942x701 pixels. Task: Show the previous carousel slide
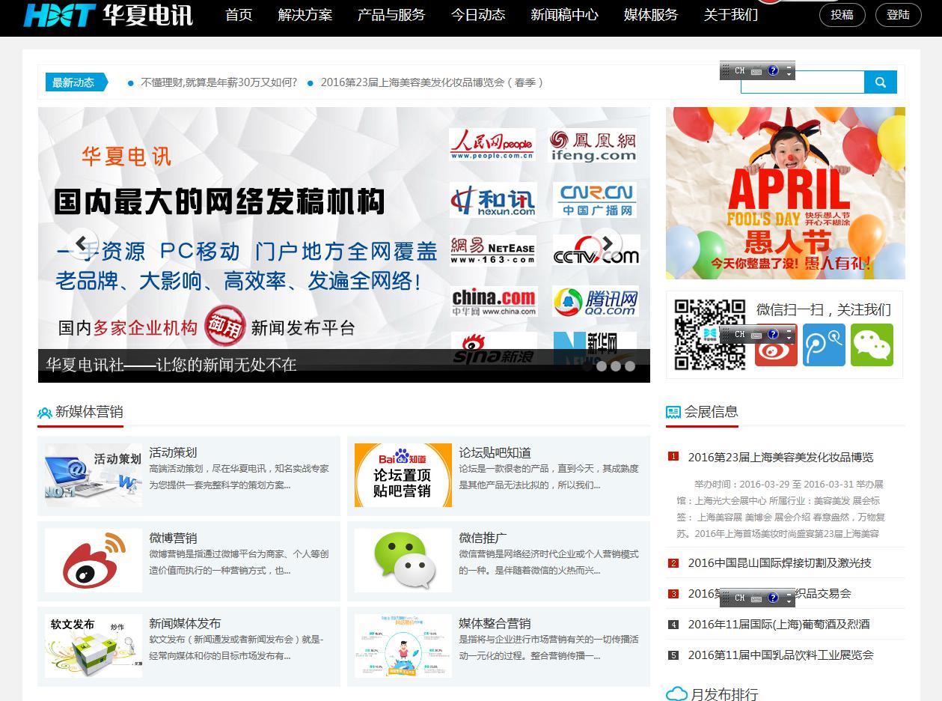point(82,243)
